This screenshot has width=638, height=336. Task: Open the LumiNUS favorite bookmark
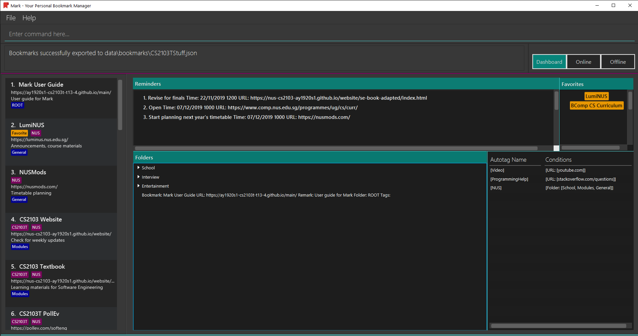pyautogui.click(x=596, y=96)
